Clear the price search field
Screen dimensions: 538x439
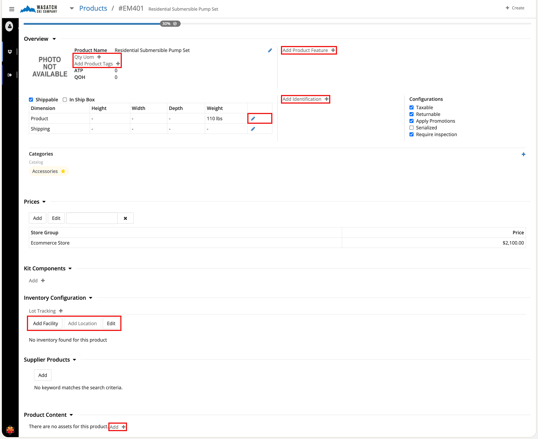[126, 218]
